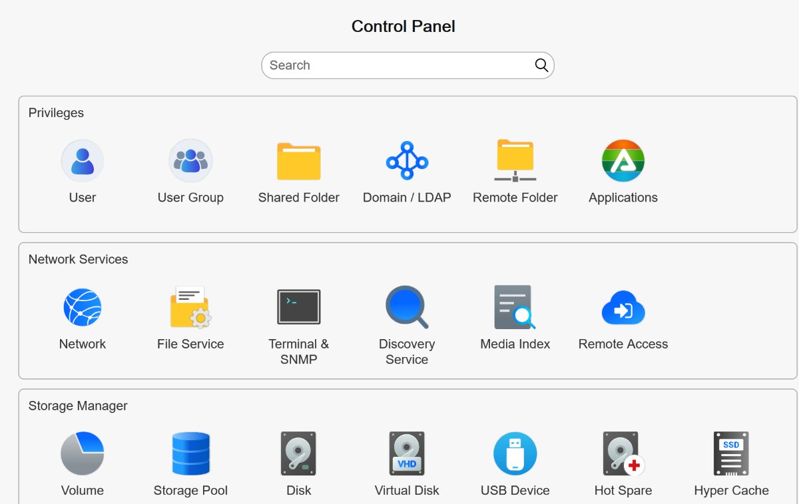The width and height of the screenshot is (799, 504).
Task: Open USB Device settings
Action: coord(515,453)
